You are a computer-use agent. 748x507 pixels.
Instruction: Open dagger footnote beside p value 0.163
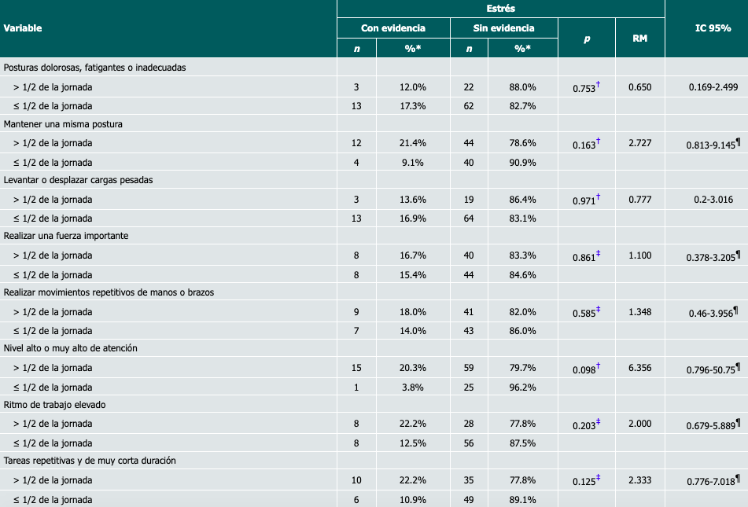coord(599,141)
